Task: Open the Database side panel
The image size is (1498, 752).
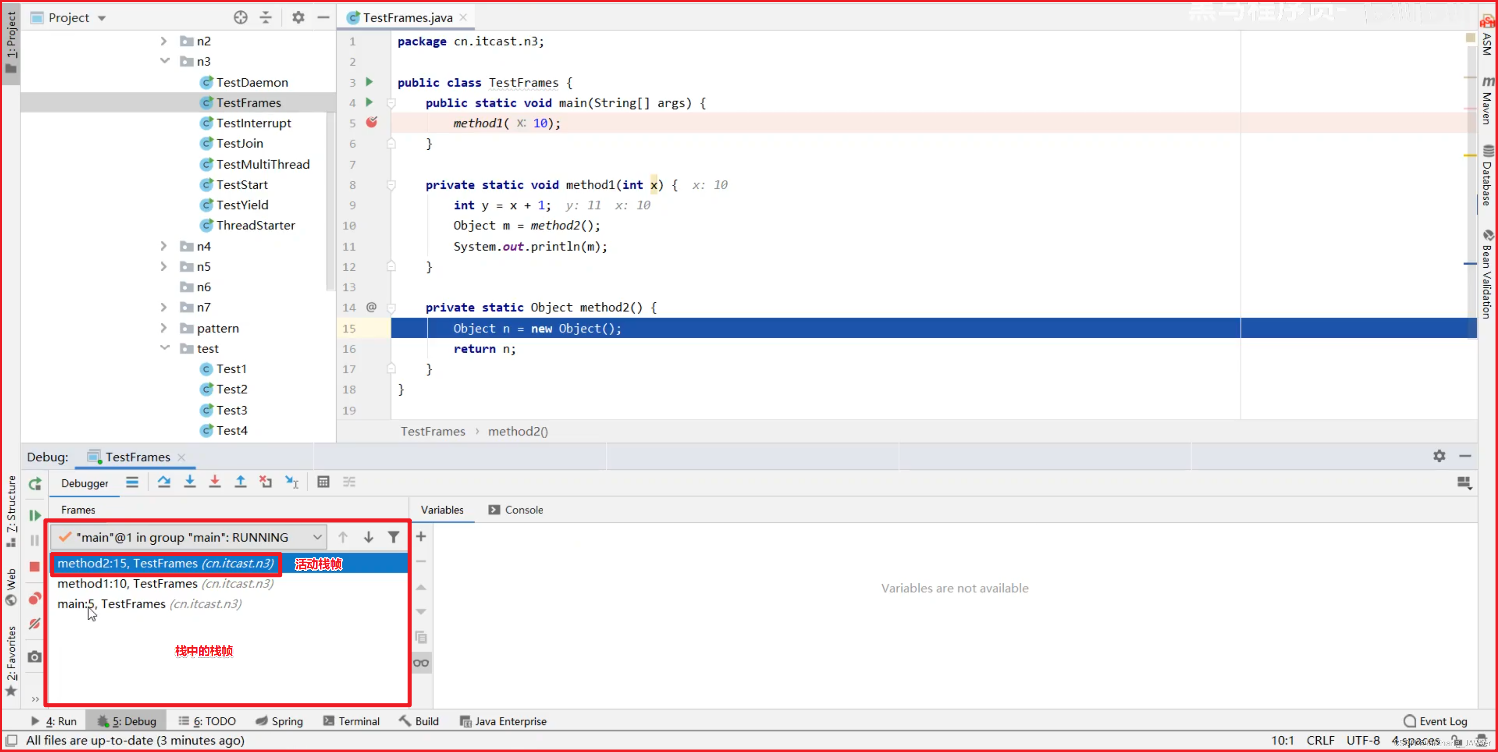Action: tap(1487, 176)
